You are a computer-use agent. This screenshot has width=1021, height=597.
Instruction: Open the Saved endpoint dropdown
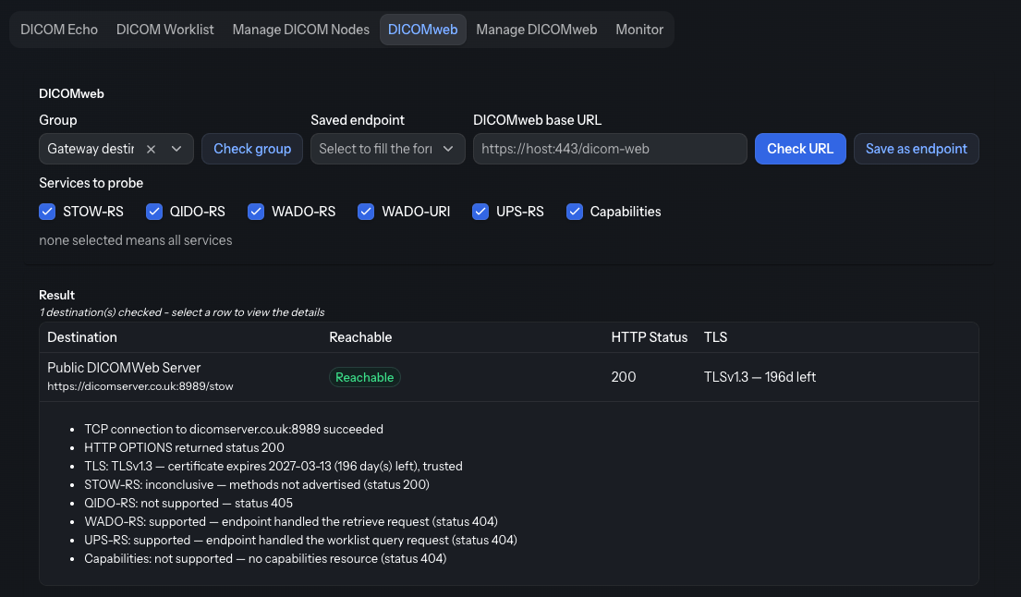tap(387, 149)
